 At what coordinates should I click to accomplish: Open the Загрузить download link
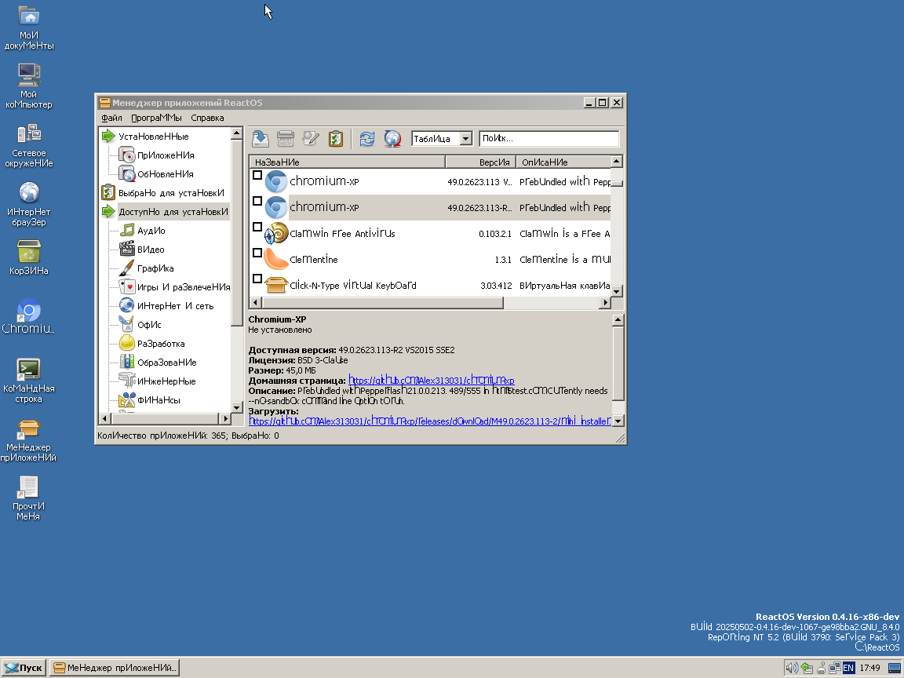click(x=429, y=421)
